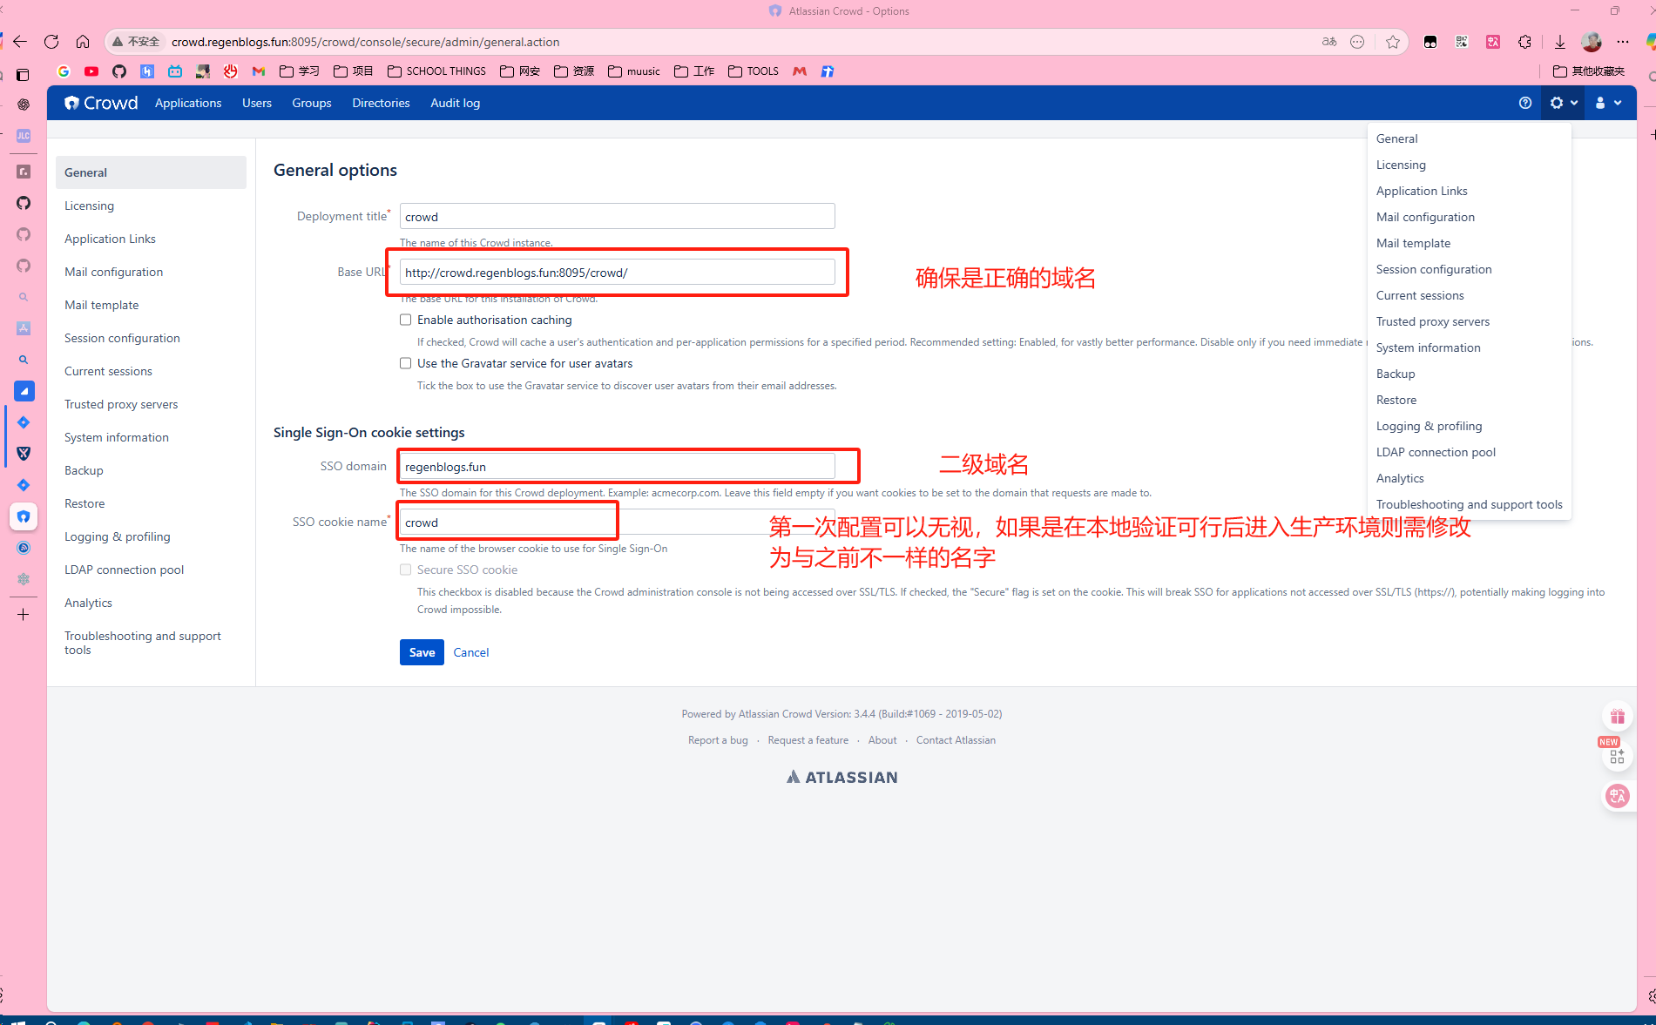Open SCHOOL THINGS bookmark folder

(437, 71)
